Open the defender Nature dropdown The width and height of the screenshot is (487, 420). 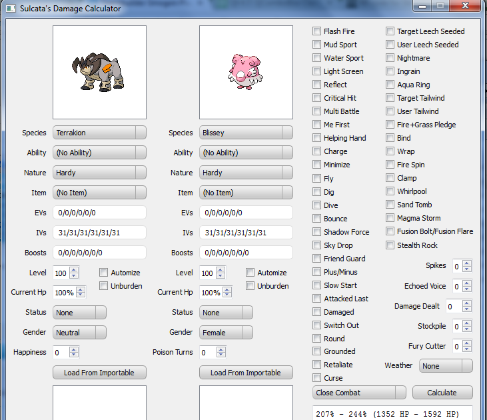coord(246,173)
